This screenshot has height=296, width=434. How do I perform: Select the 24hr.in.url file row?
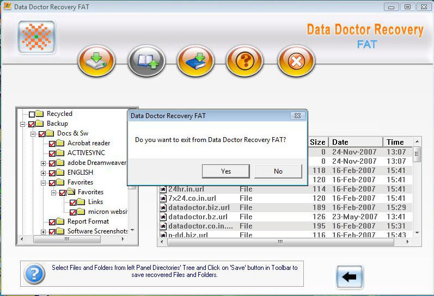click(x=285, y=189)
